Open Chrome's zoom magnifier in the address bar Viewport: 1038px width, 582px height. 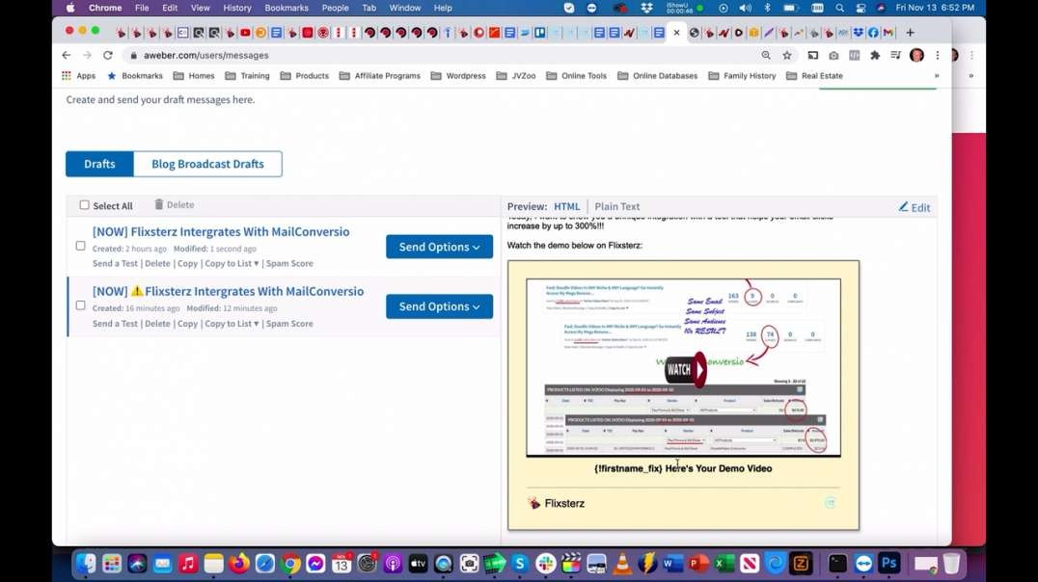(766, 56)
